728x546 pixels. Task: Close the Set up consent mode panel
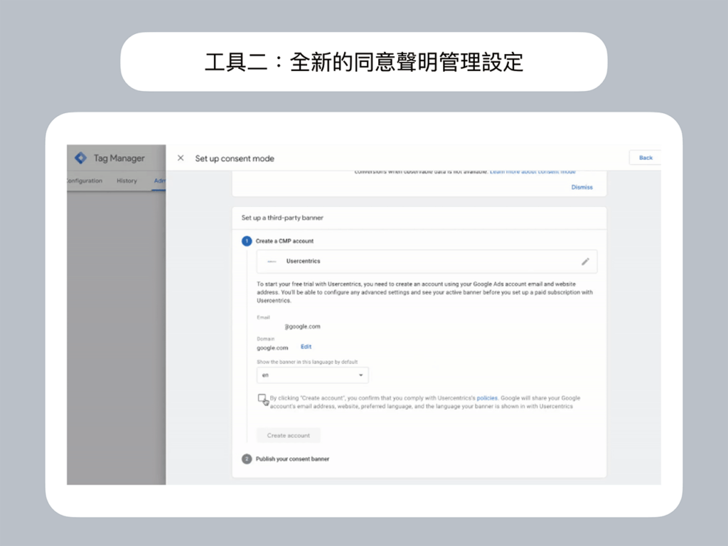pos(181,159)
